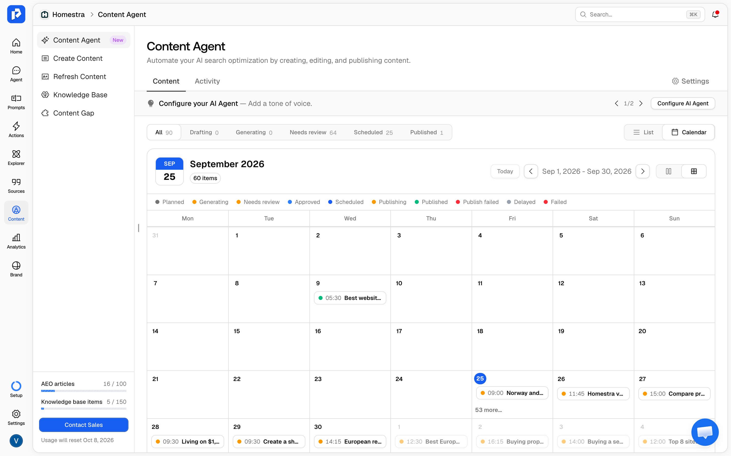This screenshot has height=456, width=731.
Task: Open Sources quote icon
Action: pos(16,185)
